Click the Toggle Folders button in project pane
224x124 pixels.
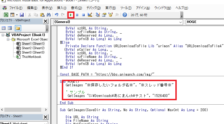point(18,28)
